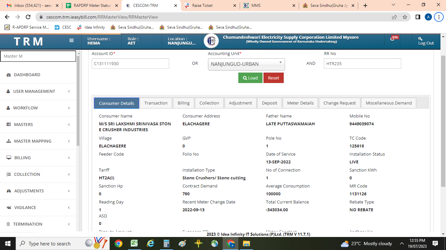Click the User Management person icon
The width and height of the screenshot is (446, 250).
(x=8, y=91)
